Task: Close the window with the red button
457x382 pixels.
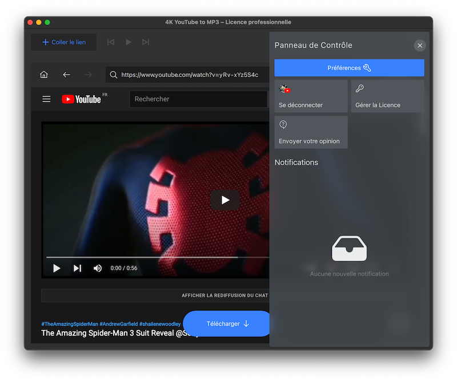Action: coord(30,22)
